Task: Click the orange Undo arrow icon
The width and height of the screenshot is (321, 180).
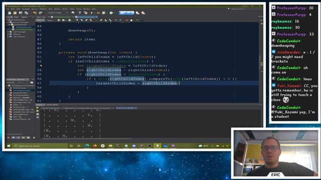Action: point(35,13)
